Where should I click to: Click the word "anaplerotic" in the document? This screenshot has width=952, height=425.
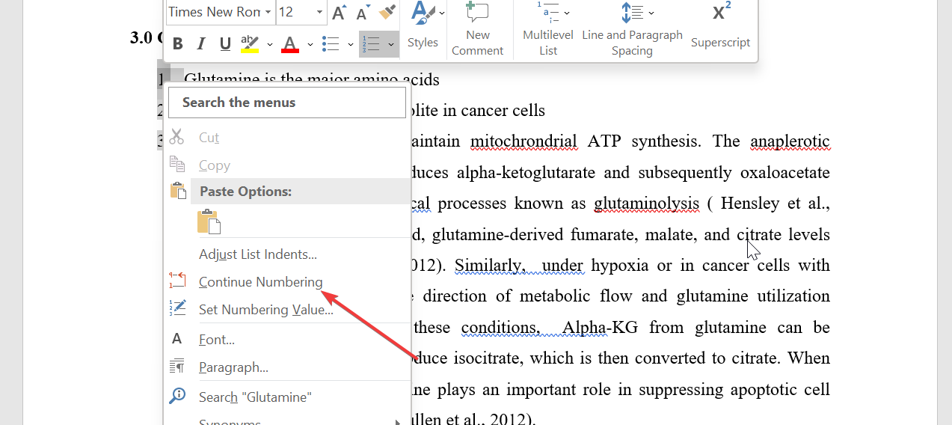(790, 141)
